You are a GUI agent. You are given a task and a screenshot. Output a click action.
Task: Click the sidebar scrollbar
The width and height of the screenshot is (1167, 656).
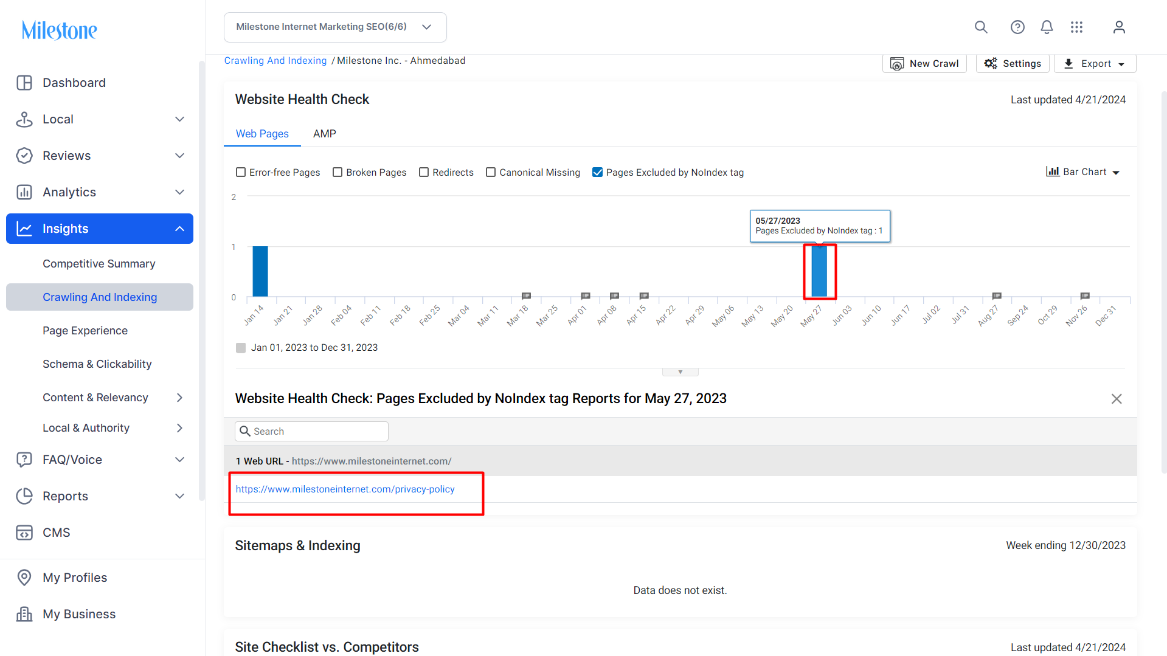click(x=202, y=280)
